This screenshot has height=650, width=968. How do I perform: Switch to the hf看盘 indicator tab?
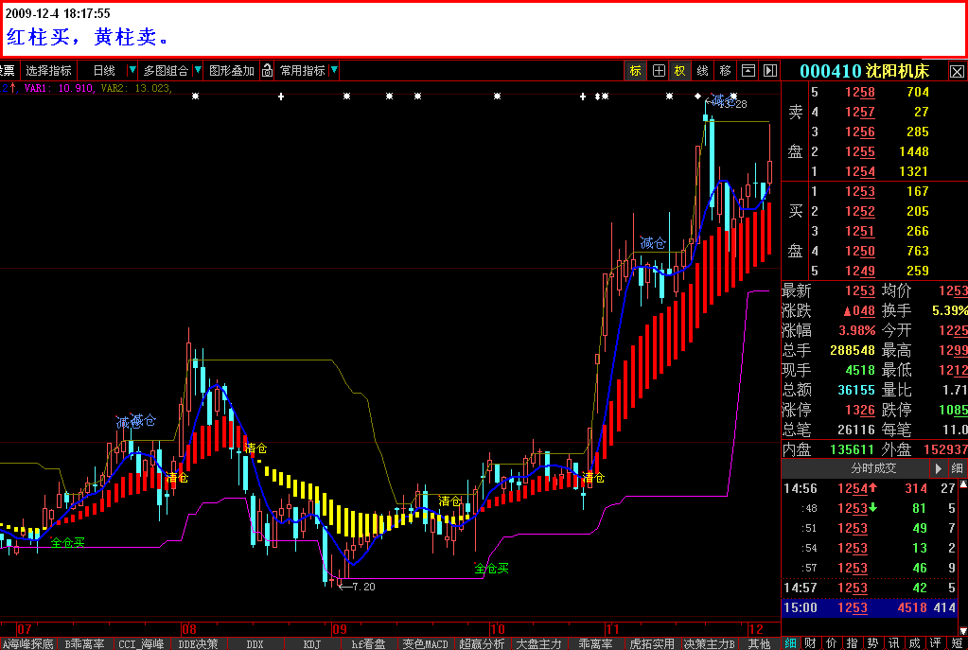(x=368, y=643)
